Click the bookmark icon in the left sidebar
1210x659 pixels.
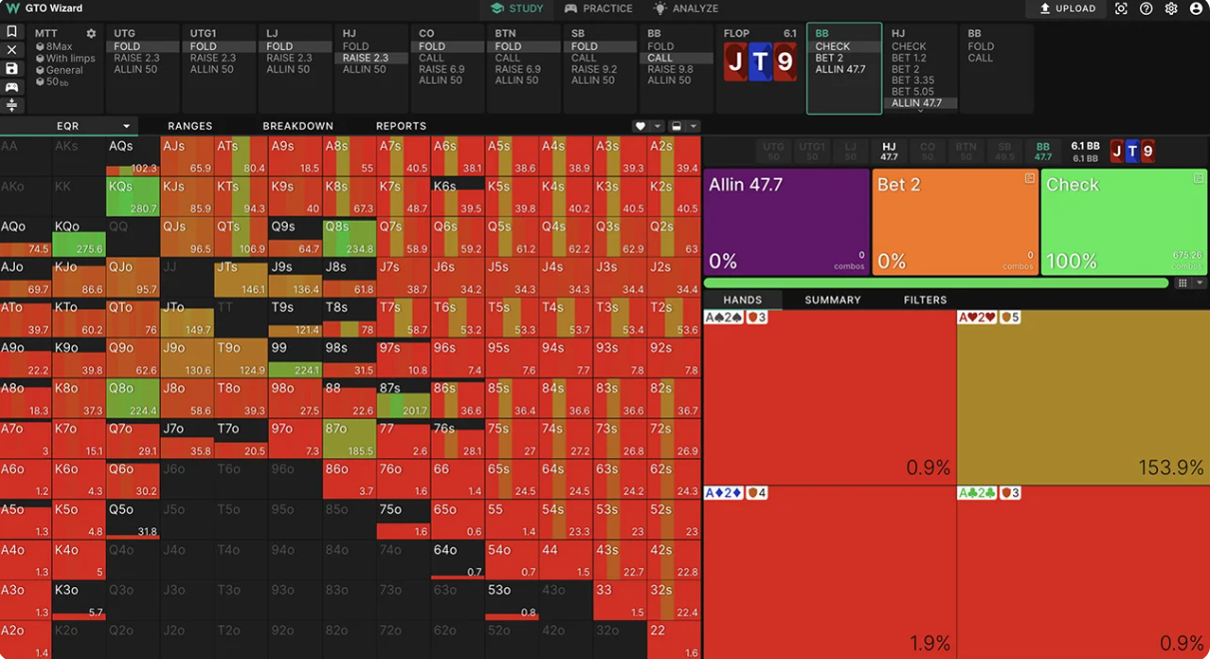pos(12,33)
